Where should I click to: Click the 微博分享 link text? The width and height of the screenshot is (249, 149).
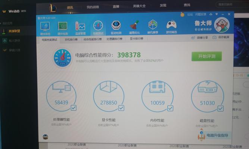202,38
